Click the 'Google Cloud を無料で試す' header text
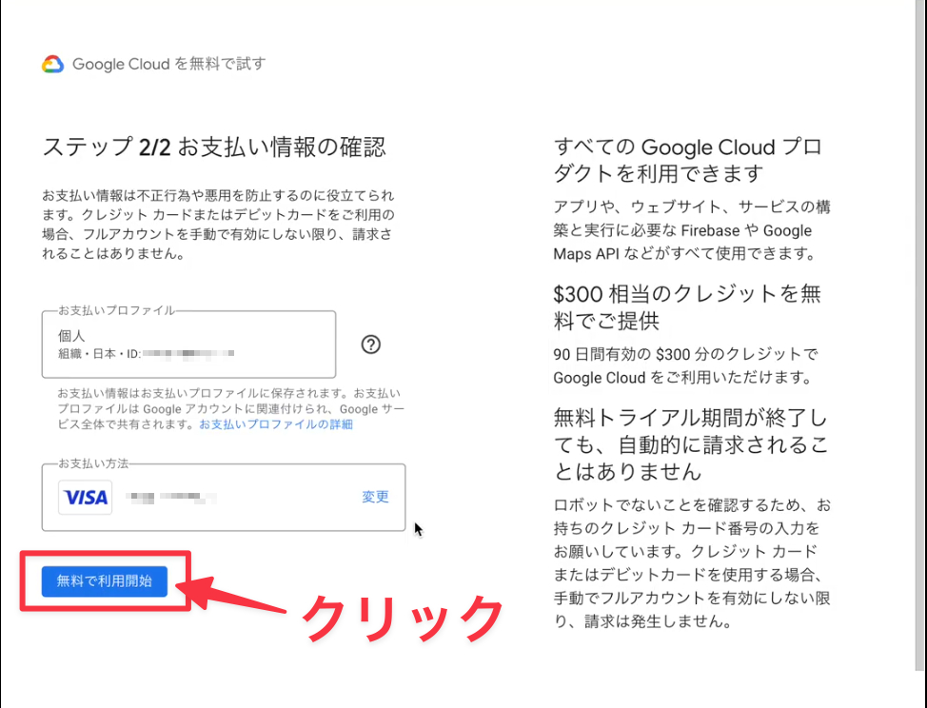This screenshot has height=708, width=927. 169,64
